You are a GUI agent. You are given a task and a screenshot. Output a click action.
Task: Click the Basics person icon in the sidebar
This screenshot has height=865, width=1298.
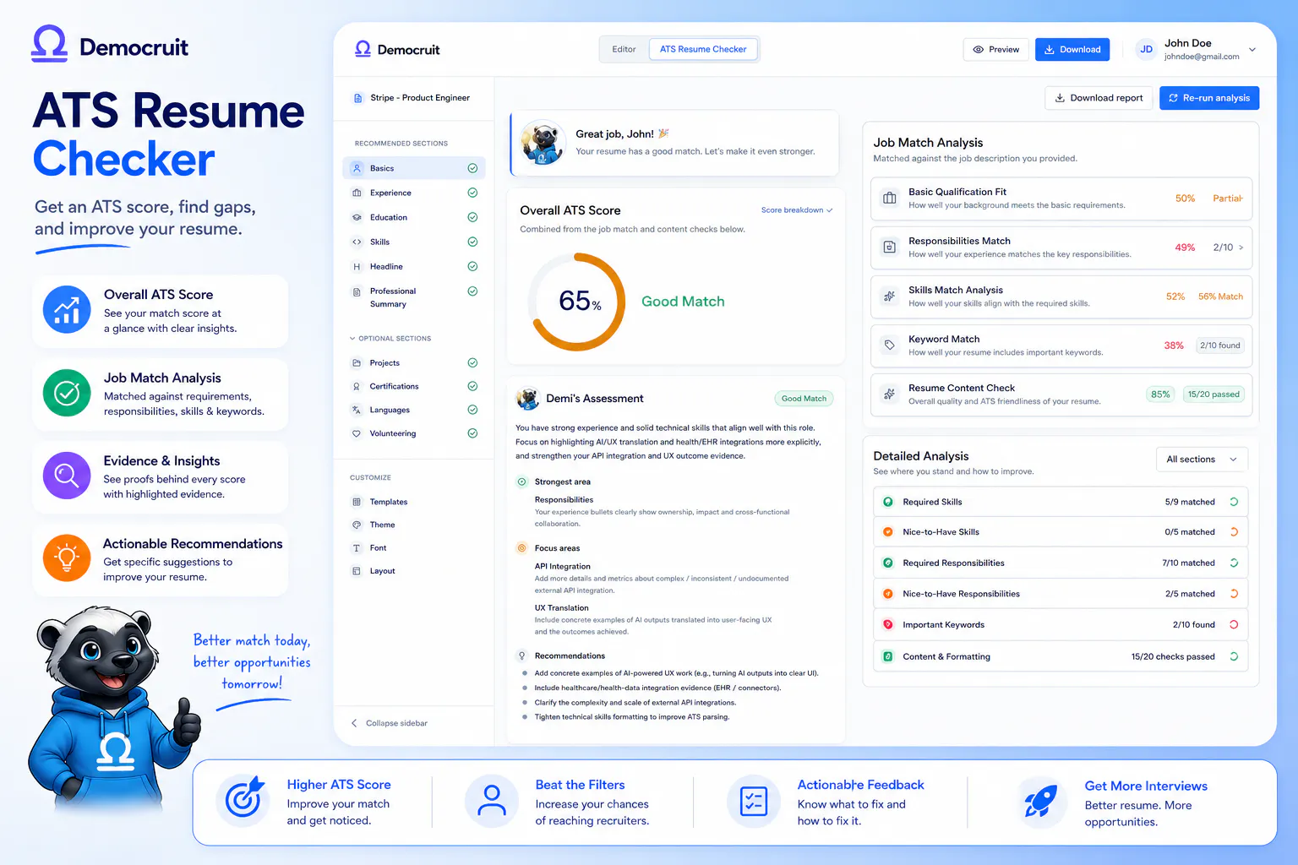click(357, 168)
